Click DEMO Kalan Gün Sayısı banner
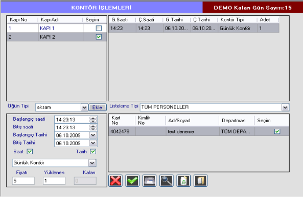This screenshot has height=197, width=303. [252, 8]
